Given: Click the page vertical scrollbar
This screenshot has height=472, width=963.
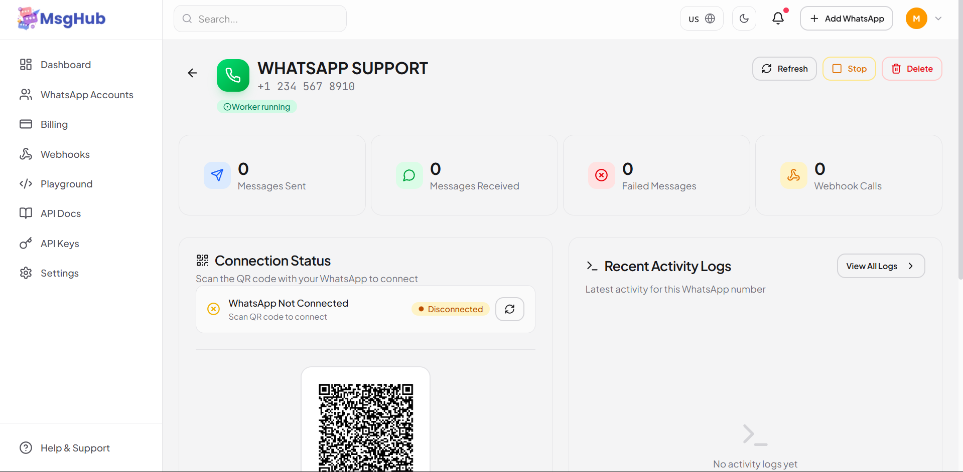Looking at the screenshot, I should point(960,140).
